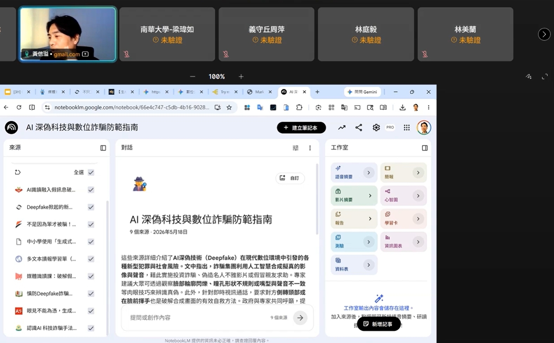Collapse the 工作室 studio panel
Screen dimensions: 554x343
click(425, 148)
